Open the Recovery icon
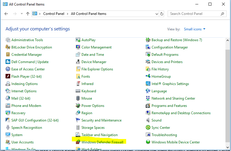The image size is (231, 151). tap(8, 113)
